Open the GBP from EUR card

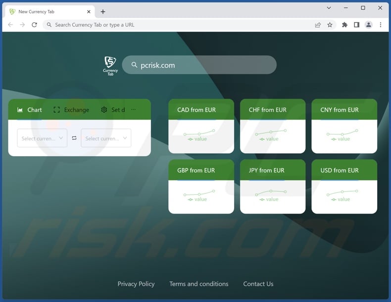point(201,186)
